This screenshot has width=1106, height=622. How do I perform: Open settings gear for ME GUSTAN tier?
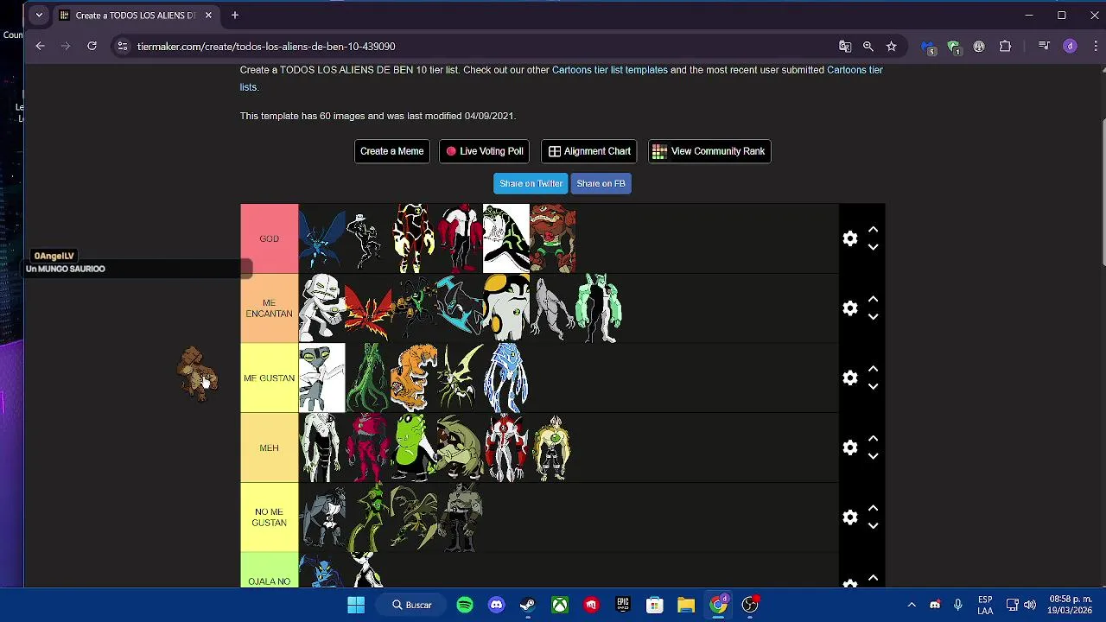(850, 378)
